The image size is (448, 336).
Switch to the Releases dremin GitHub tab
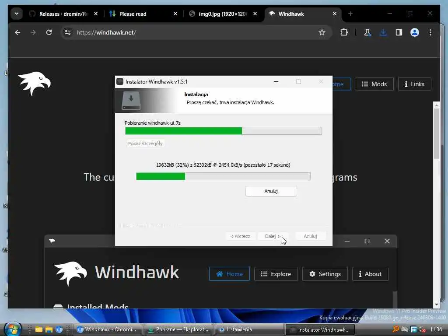point(63,14)
